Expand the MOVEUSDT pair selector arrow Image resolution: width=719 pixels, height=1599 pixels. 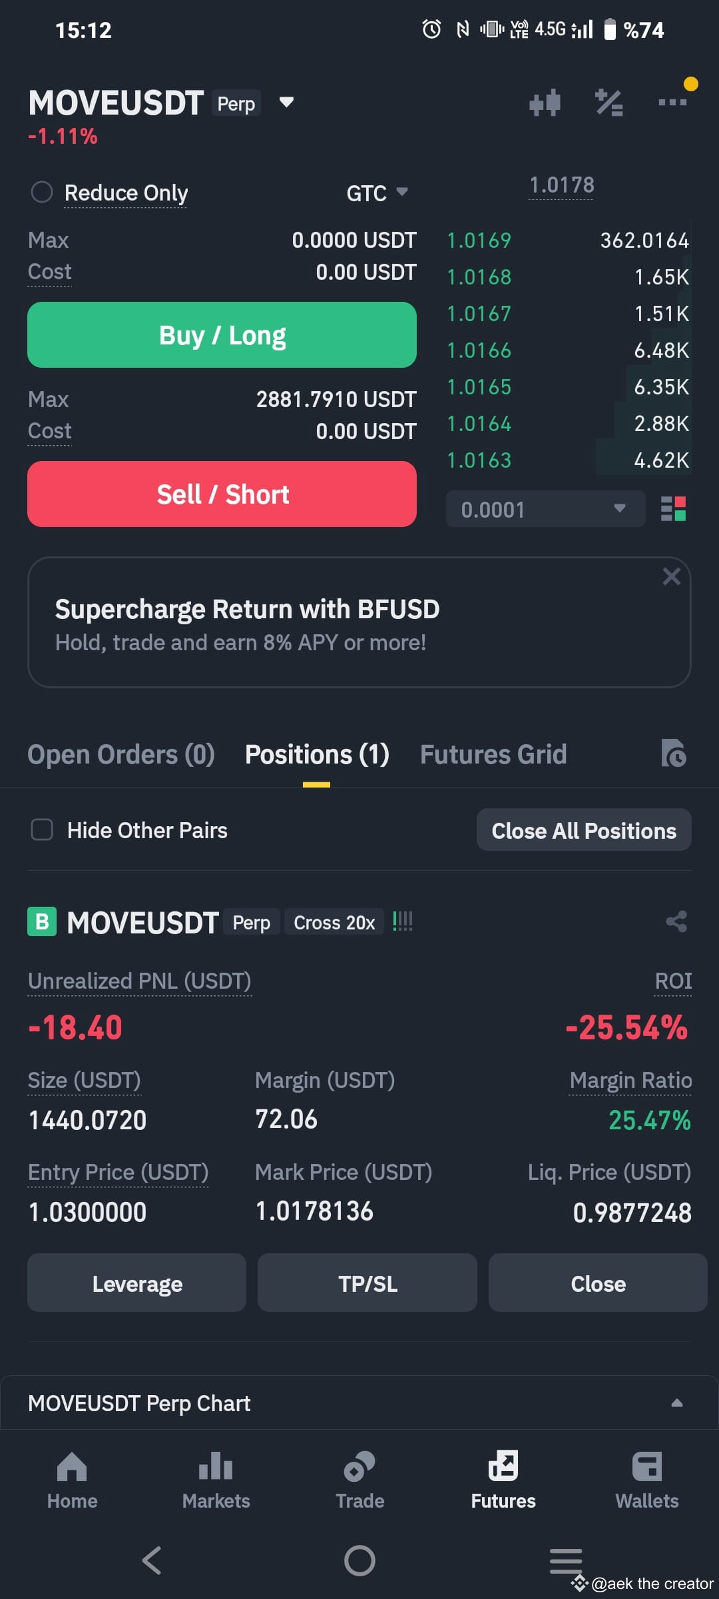[286, 103]
